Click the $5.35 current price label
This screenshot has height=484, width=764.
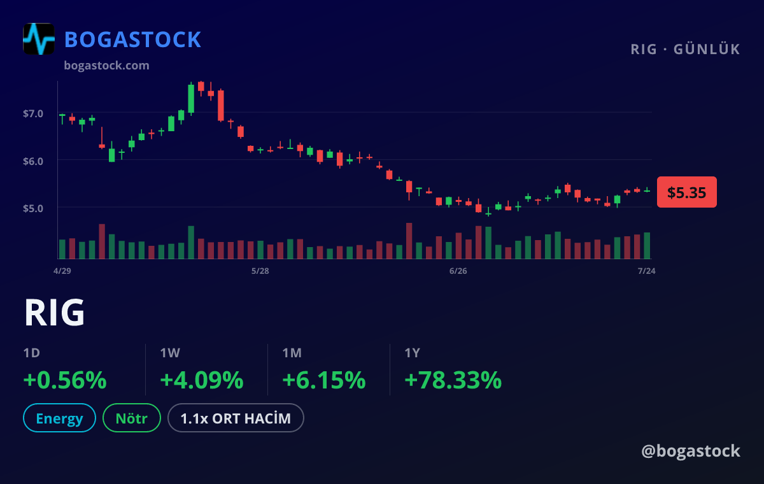pyautogui.click(x=687, y=192)
